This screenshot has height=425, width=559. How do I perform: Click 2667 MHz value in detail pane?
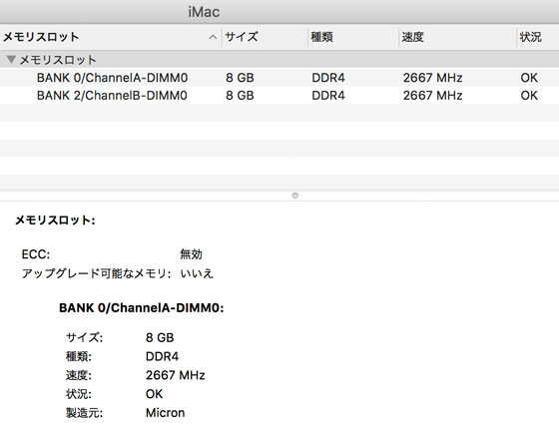coord(176,375)
